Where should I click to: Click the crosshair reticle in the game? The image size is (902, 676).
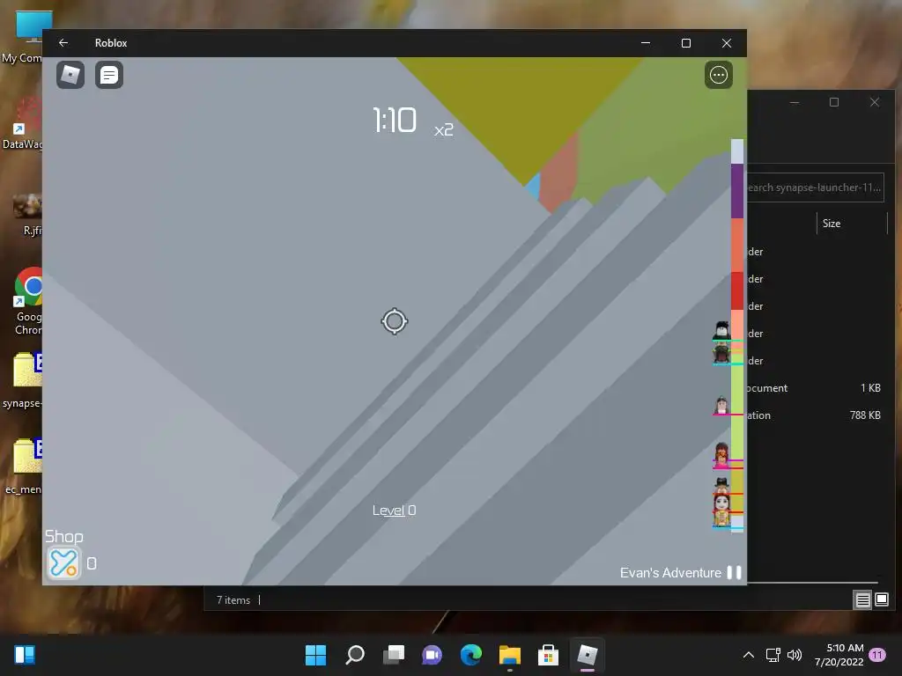coord(394,321)
